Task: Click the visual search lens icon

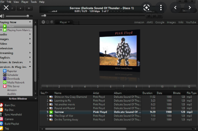Action: pos(147,8)
